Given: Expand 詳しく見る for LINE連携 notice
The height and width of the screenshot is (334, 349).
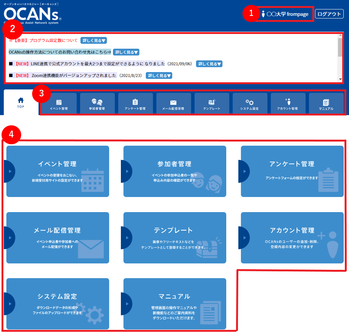Looking at the screenshot, I should pos(209,64).
